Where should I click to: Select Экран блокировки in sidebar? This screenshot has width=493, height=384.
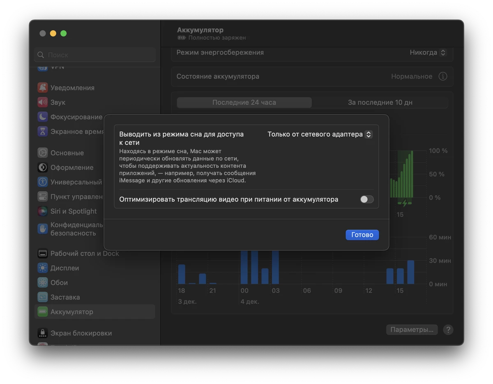coord(95,333)
